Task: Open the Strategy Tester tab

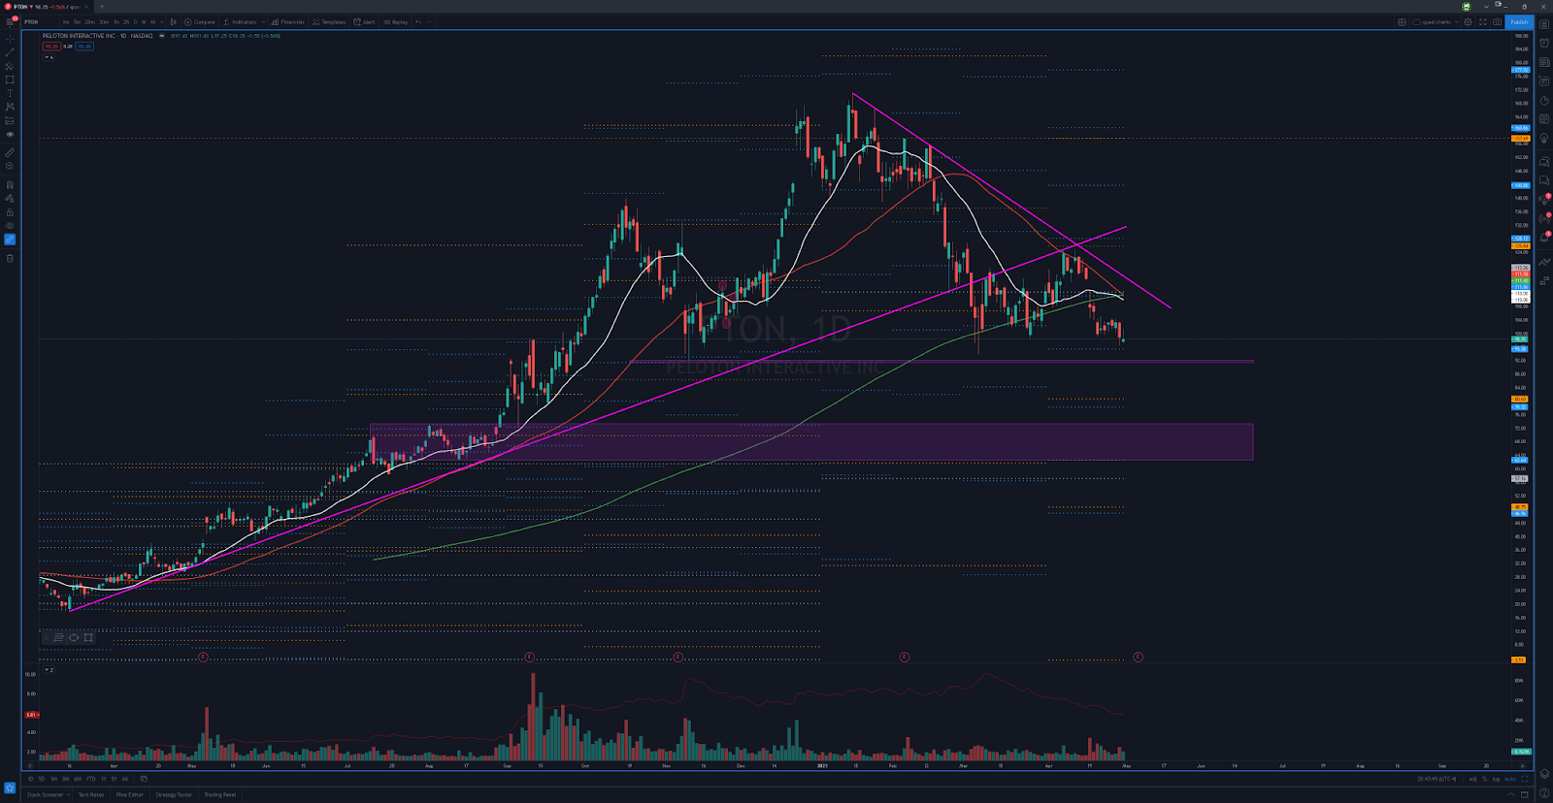Action: point(174,794)
